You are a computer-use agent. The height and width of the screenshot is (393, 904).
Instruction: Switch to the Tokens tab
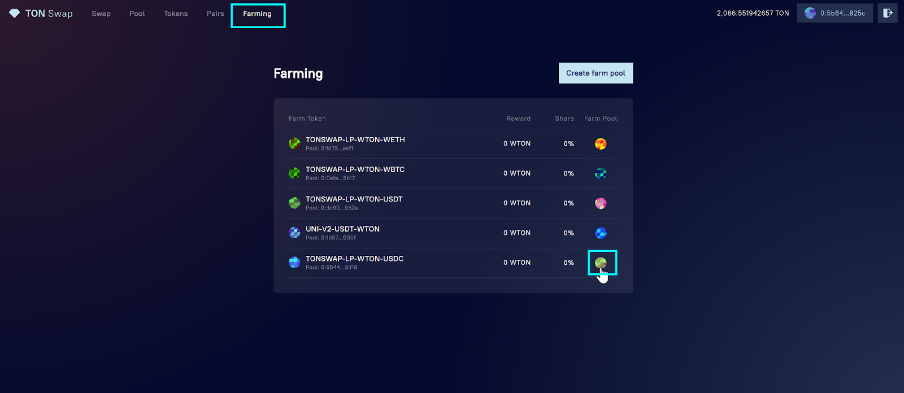(176, 14)
